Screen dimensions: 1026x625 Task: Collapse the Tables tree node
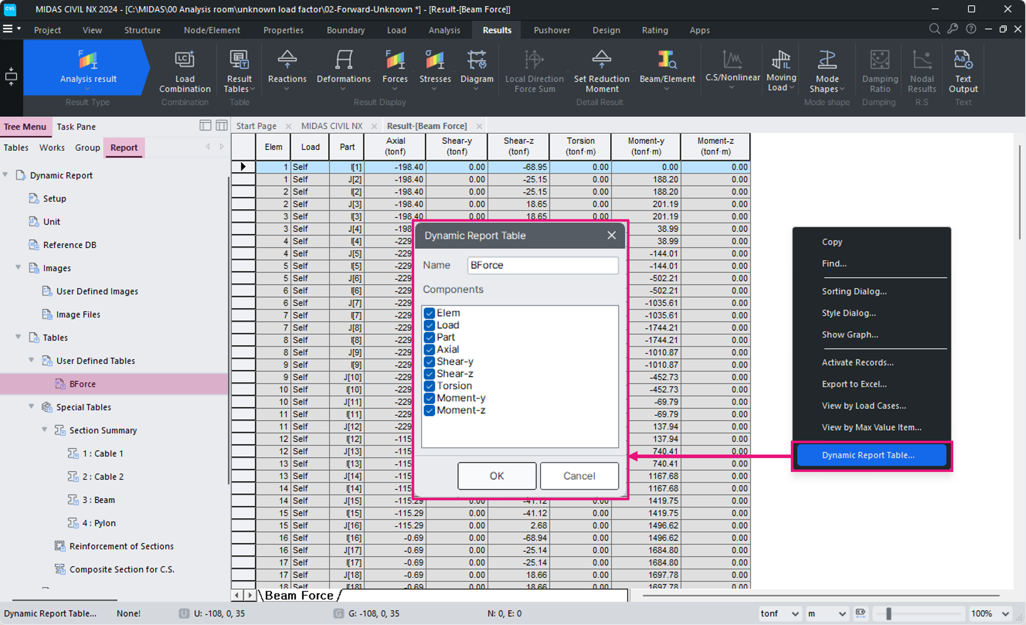(x=18, y=337)
